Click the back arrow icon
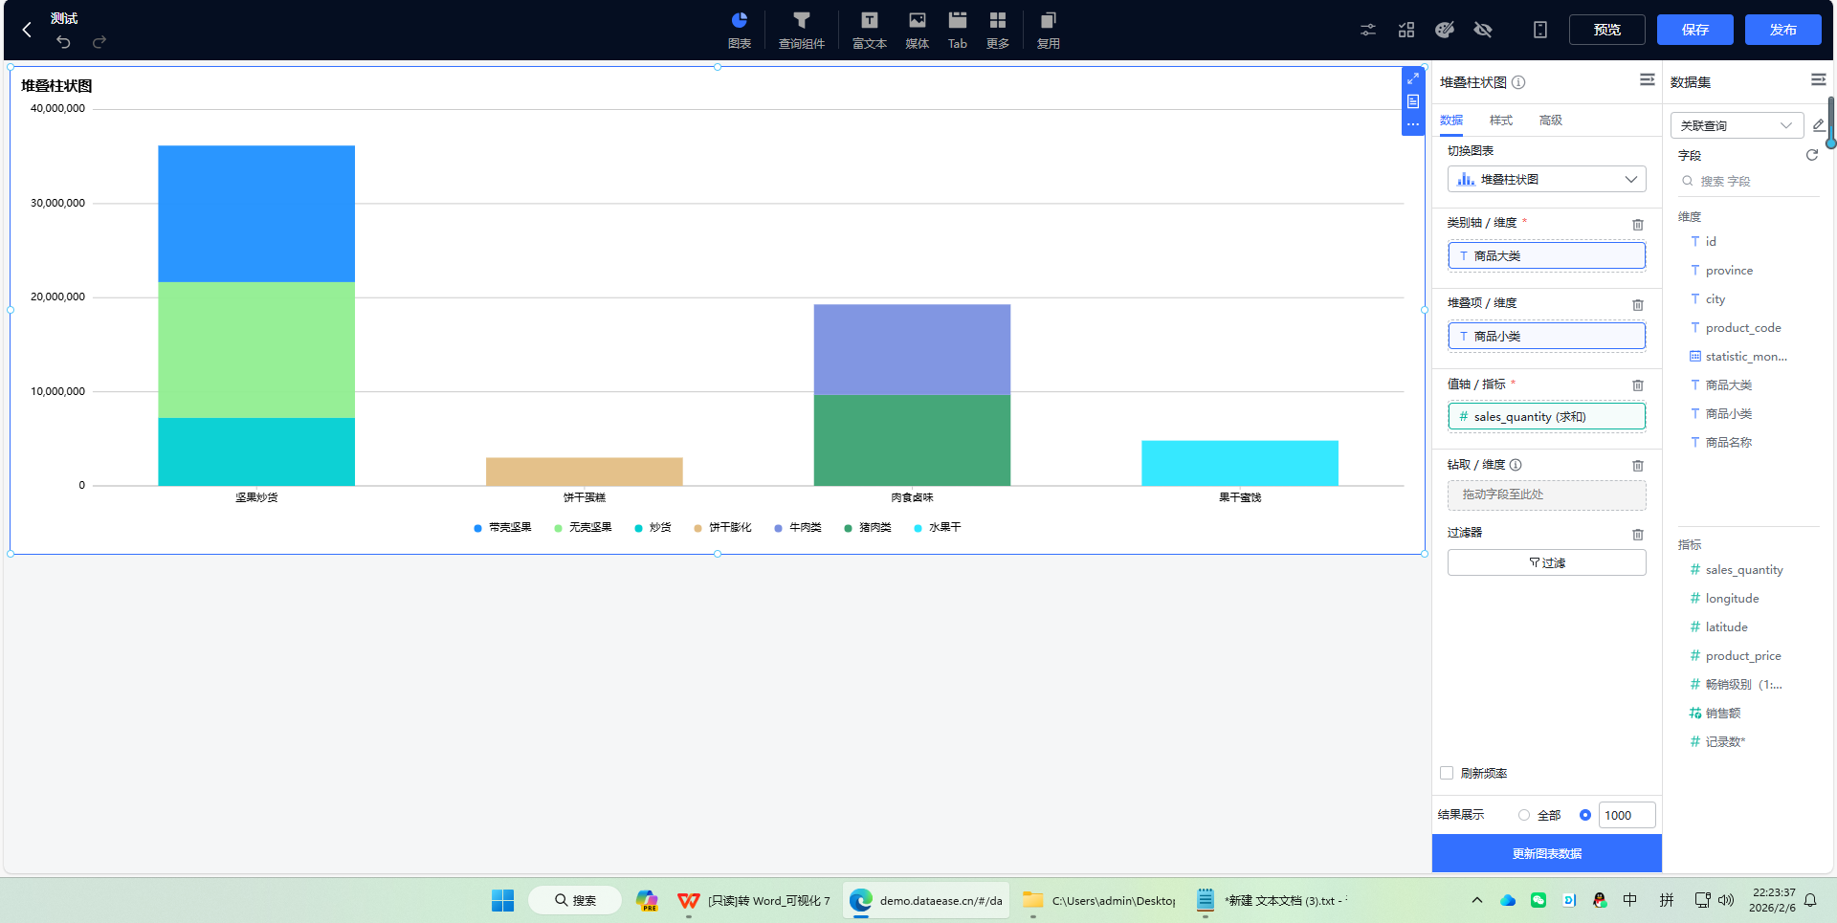Image resolution: width=1837 pixels, height=923 pixels. click(27, 30)
